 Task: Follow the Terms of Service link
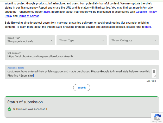(x=29, y=16)
